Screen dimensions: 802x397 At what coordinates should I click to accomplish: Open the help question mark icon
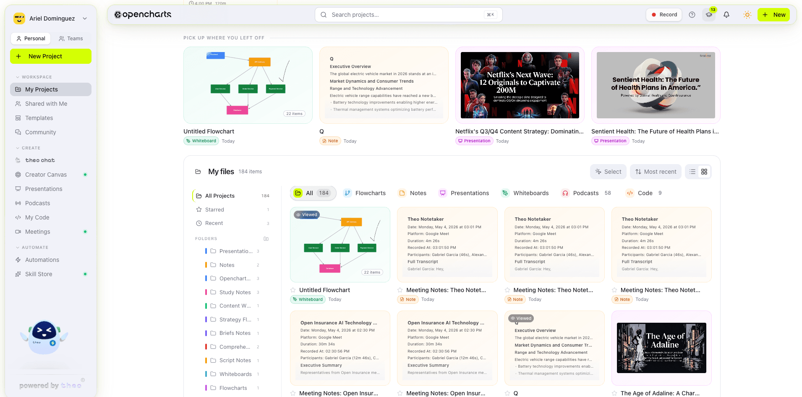[x=692, y=15]
